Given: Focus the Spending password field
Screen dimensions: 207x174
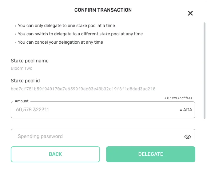Looking at the screenshot, I should (103, 136).
